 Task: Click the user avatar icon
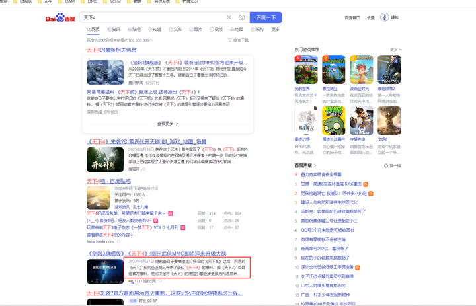(384, 17)
